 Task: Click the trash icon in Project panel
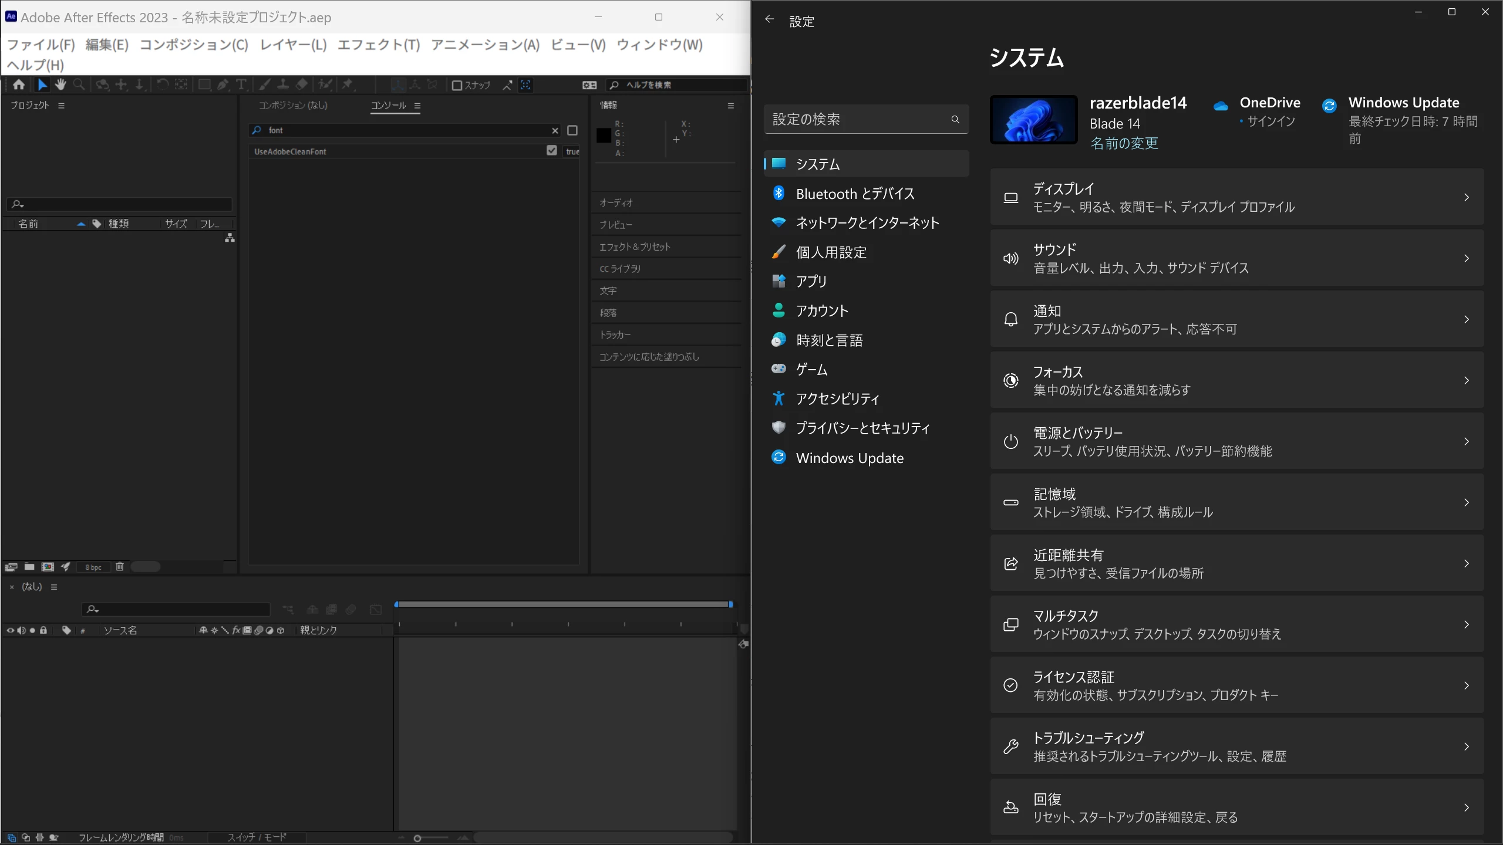[x=120, y=566]
